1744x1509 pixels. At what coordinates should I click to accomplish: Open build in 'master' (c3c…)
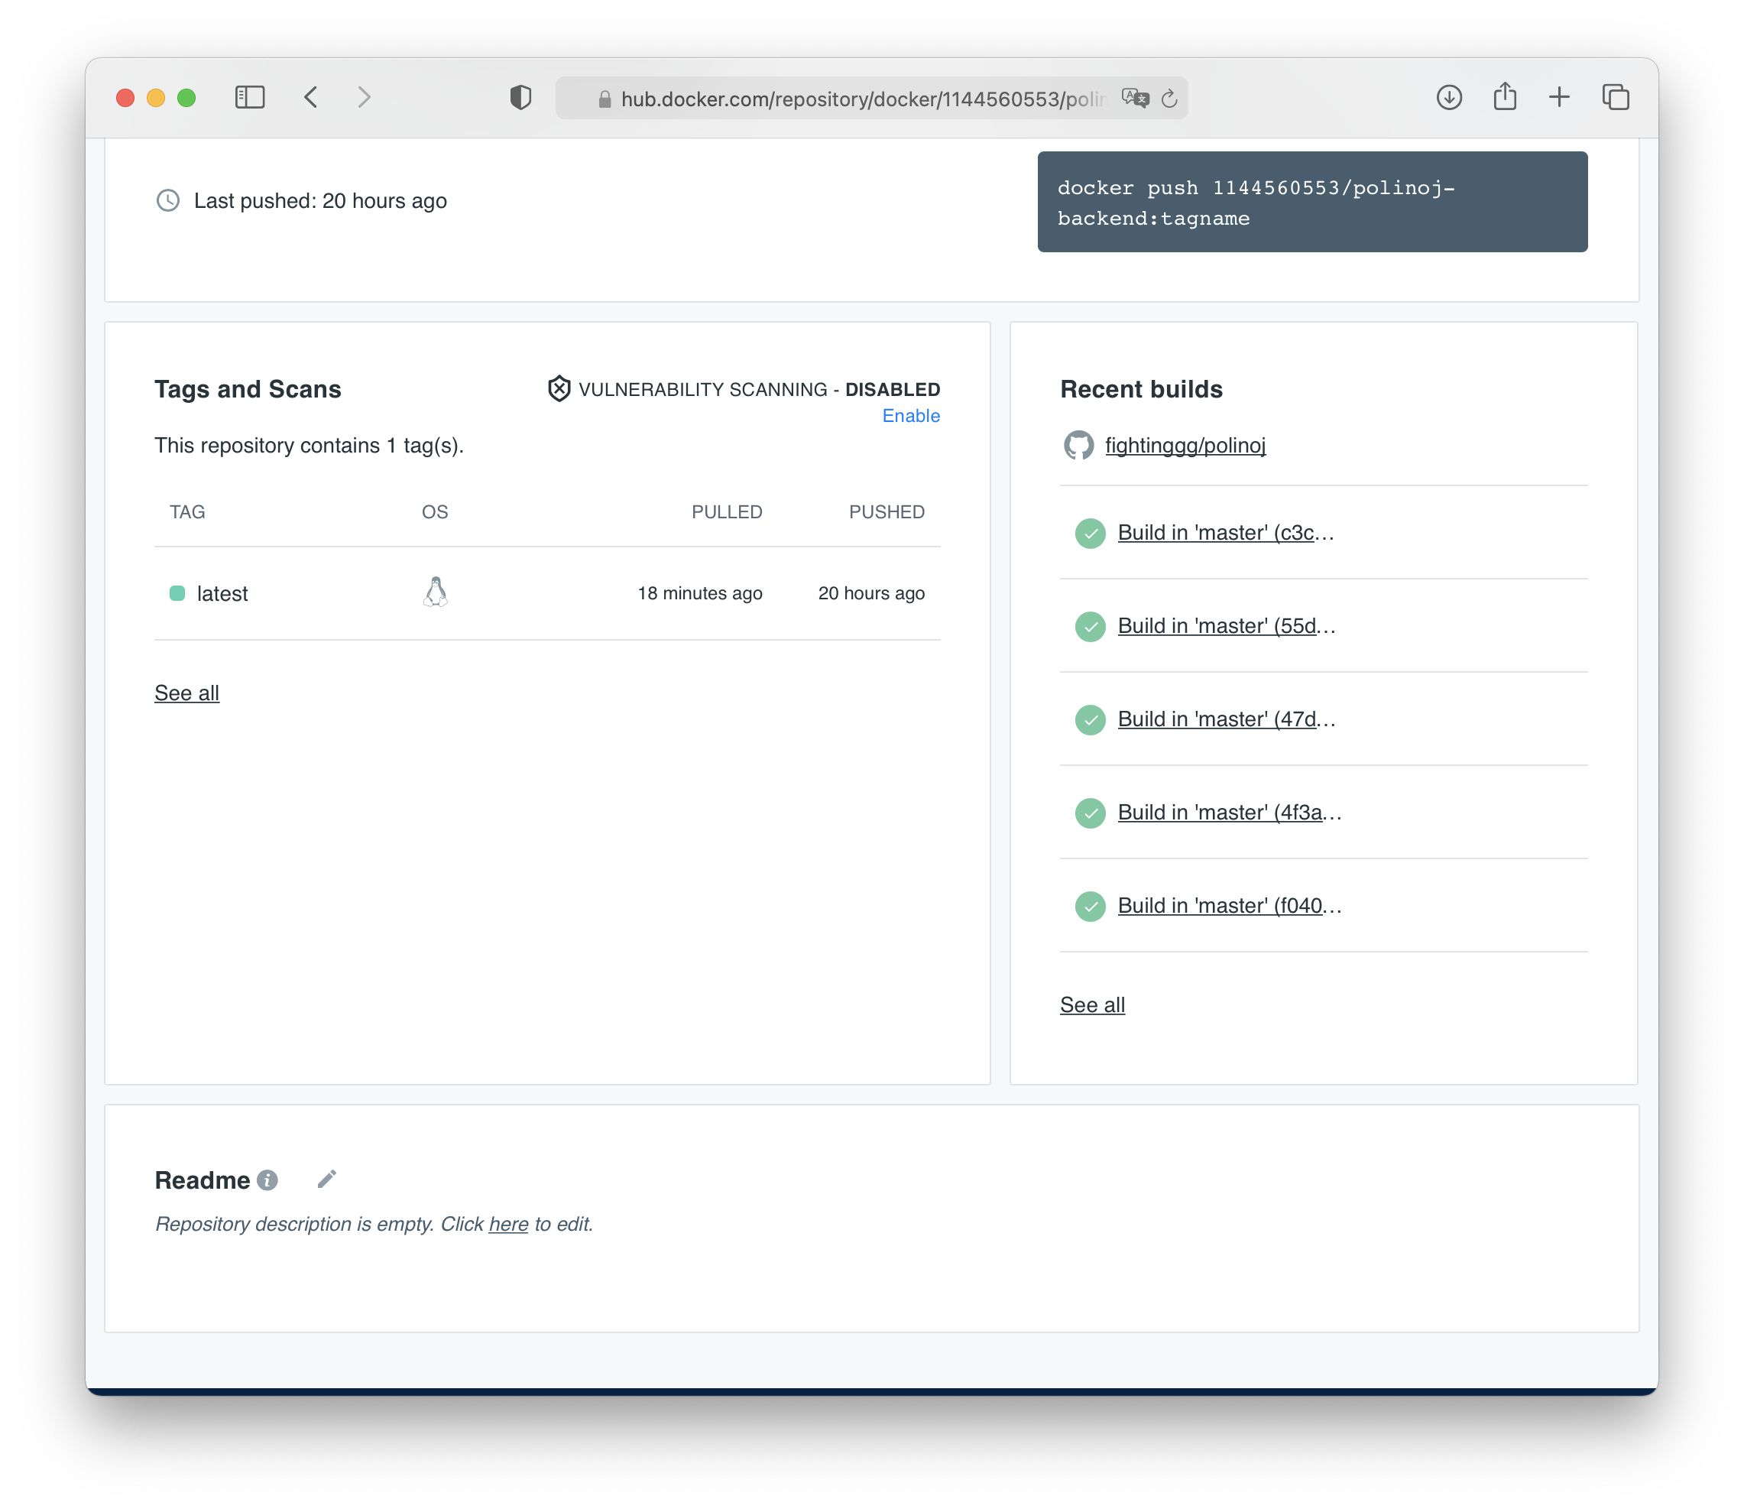click(x=1224, y=533)
